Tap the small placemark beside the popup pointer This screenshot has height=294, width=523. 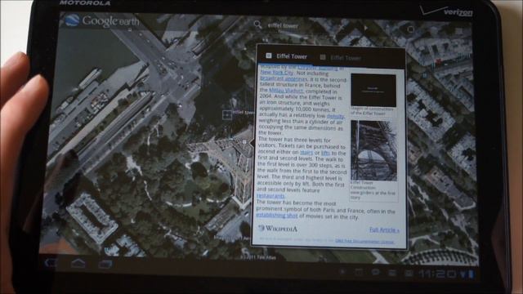tap(244, 142)
